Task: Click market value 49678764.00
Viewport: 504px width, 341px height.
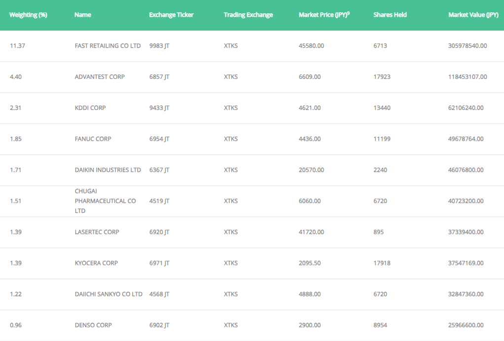Action: coord(466,139)
